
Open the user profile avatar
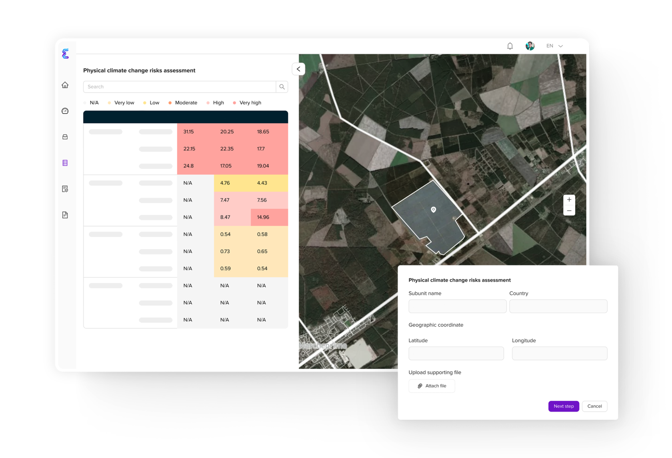530,46
